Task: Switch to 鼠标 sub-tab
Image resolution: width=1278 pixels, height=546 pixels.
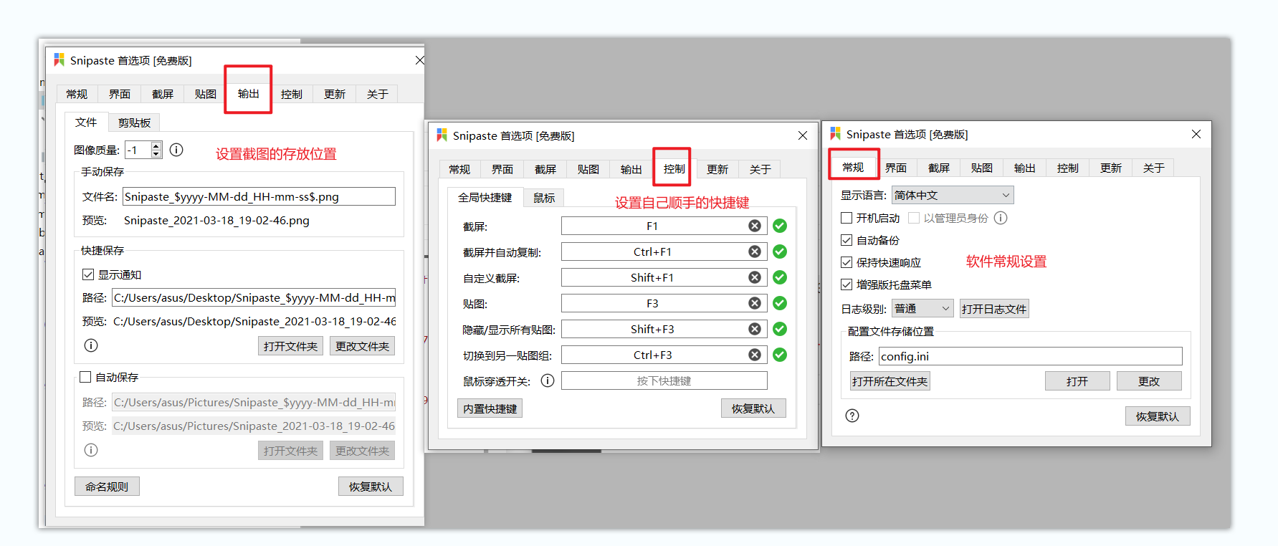Action: [544, 198]
